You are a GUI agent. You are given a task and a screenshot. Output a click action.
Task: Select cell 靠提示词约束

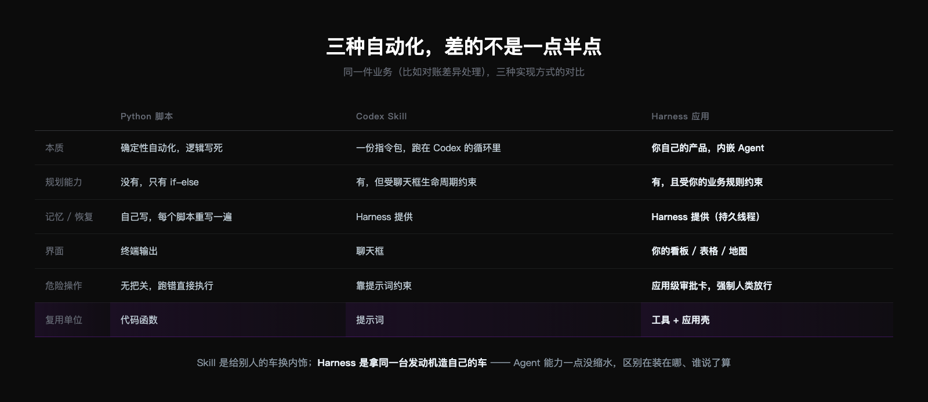click(384, 286)
